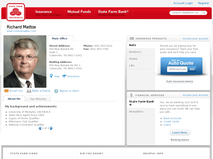Image resolution: width=213 pixels, height=159 pixels.
Task: Switch to the Our Mission tab
Action: (x=38, y=99)
